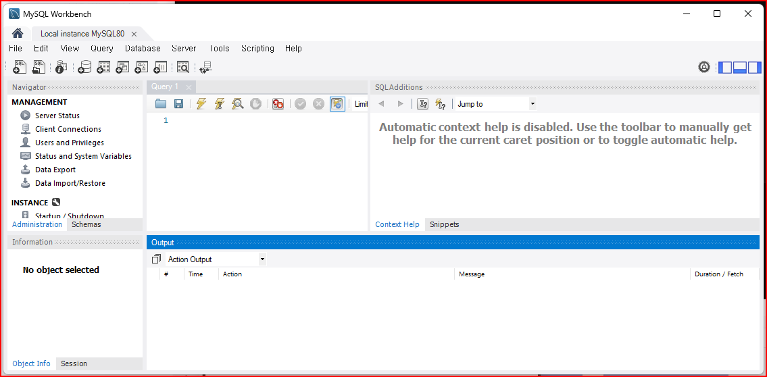The width and height of the screenshot is (767, 377).
Task: Rollback transaction X icon
Action: click(x=318, y=103)
